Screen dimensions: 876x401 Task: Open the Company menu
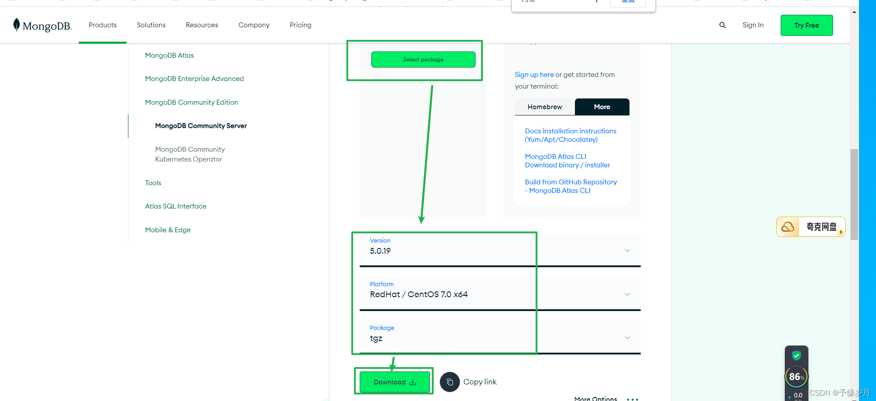click(254, 25)
